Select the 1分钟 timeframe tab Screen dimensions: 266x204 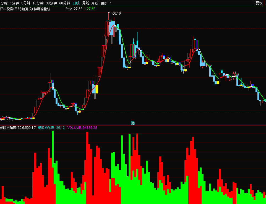coord(14,3)
